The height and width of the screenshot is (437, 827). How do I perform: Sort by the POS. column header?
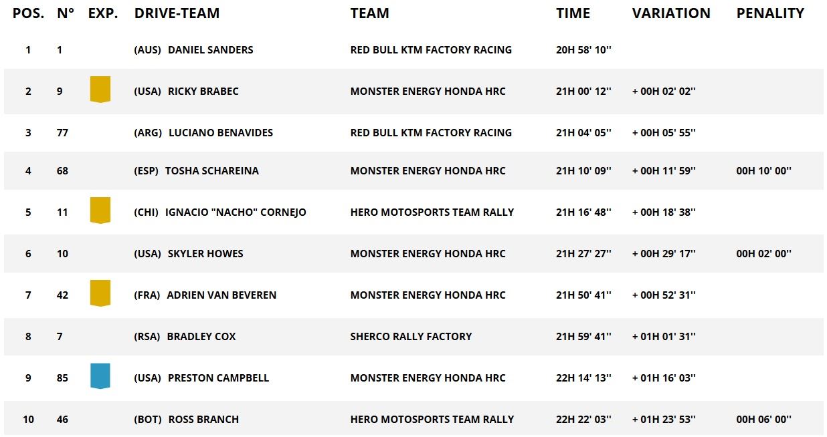pos(28,13)
